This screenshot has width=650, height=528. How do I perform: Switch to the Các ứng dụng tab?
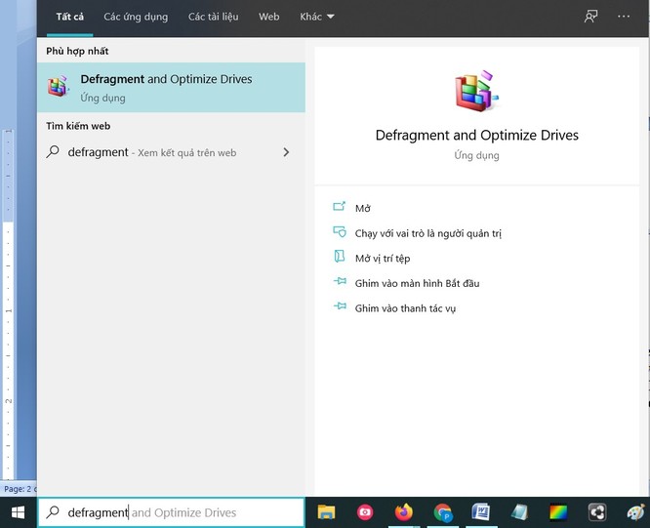coord(136,17)
